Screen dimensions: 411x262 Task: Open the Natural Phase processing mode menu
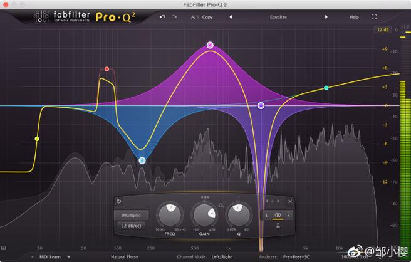125,257
